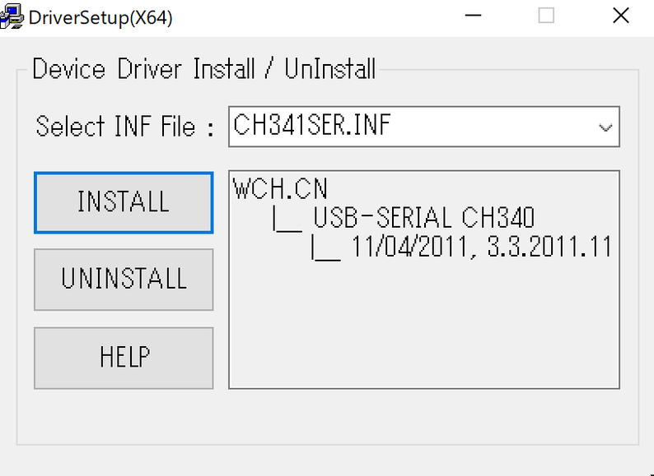Click the DriverSetup app icon in title bar

11,17
